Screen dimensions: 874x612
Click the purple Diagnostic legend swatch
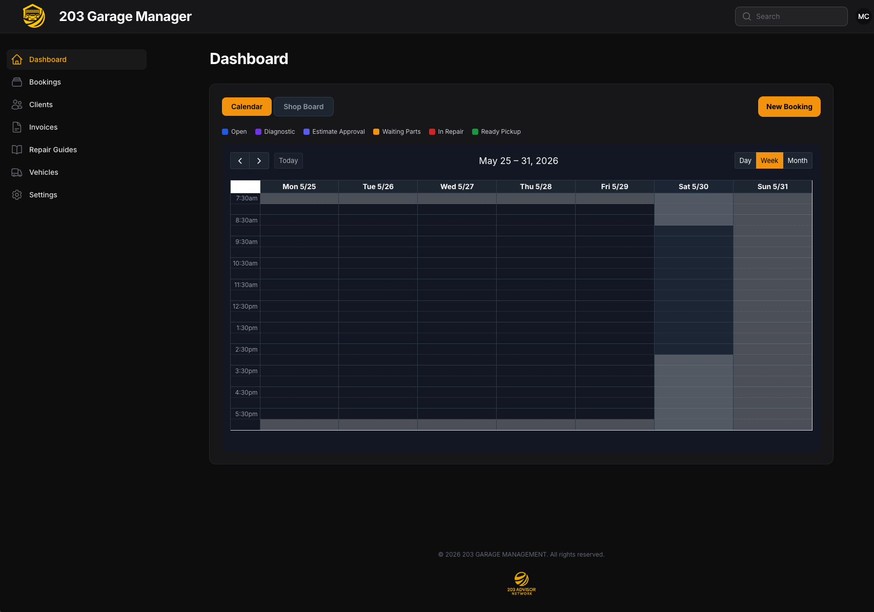pyautogui.click(x=258, y=132)
